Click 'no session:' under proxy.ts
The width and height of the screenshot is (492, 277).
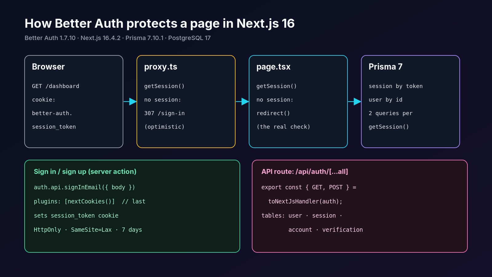pyautogui.click(x=163, y=100)
